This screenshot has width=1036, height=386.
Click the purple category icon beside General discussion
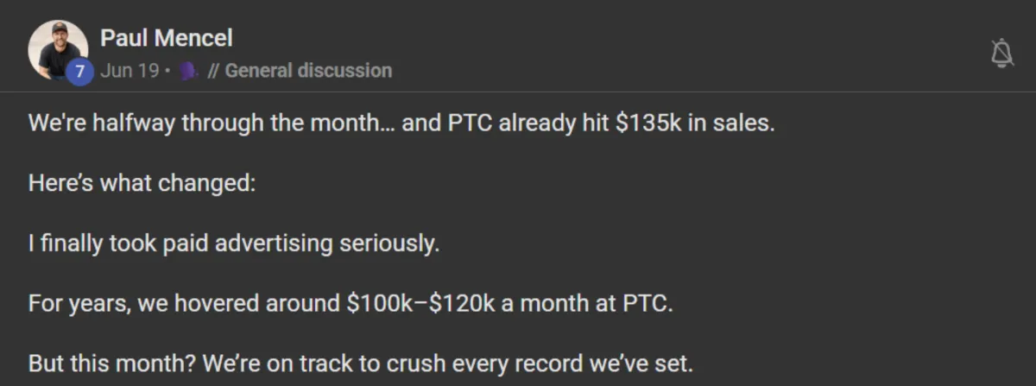click(187, 71)
